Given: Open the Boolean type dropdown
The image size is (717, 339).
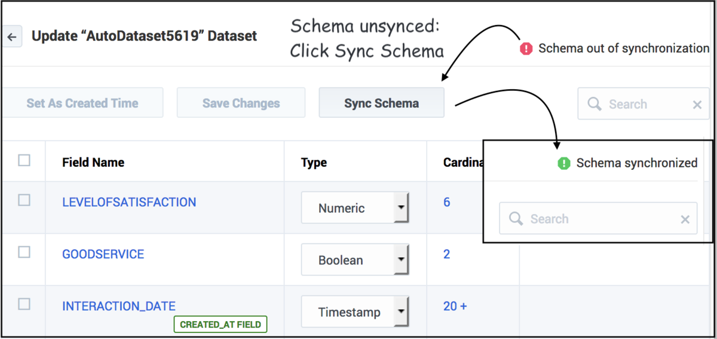Looking at the screenshot, I should click(355, 259).
